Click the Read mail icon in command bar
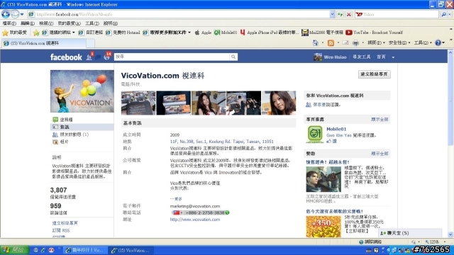454x255 pixels. [x=345, y=42]
